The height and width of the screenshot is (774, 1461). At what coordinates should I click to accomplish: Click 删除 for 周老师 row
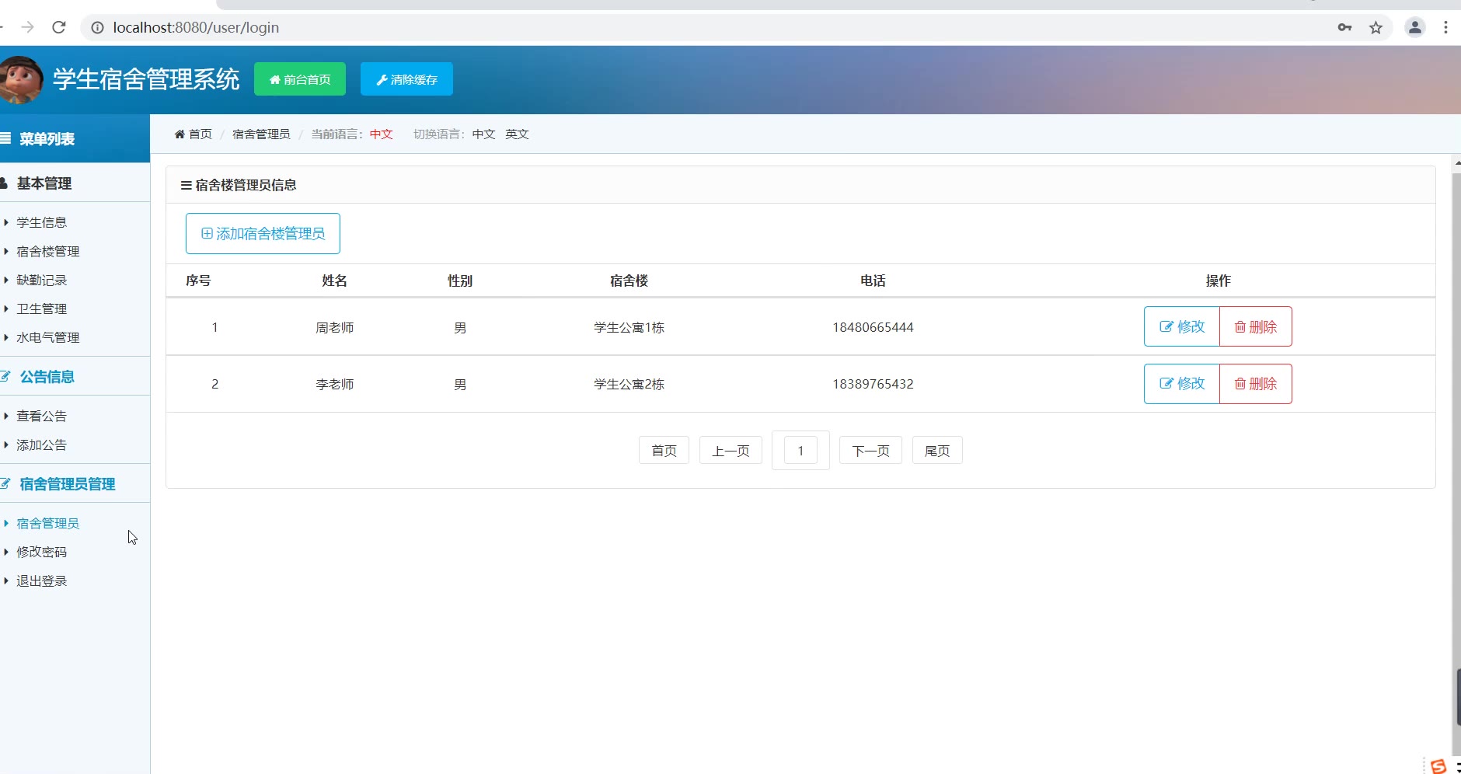[x=1256, y=326]
